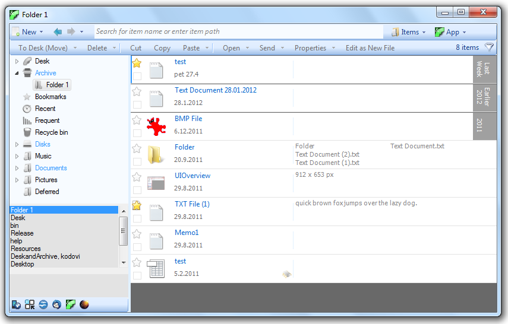The image size is (508, 324).
Task: Click the Recent clock icon
Action: 27,109
